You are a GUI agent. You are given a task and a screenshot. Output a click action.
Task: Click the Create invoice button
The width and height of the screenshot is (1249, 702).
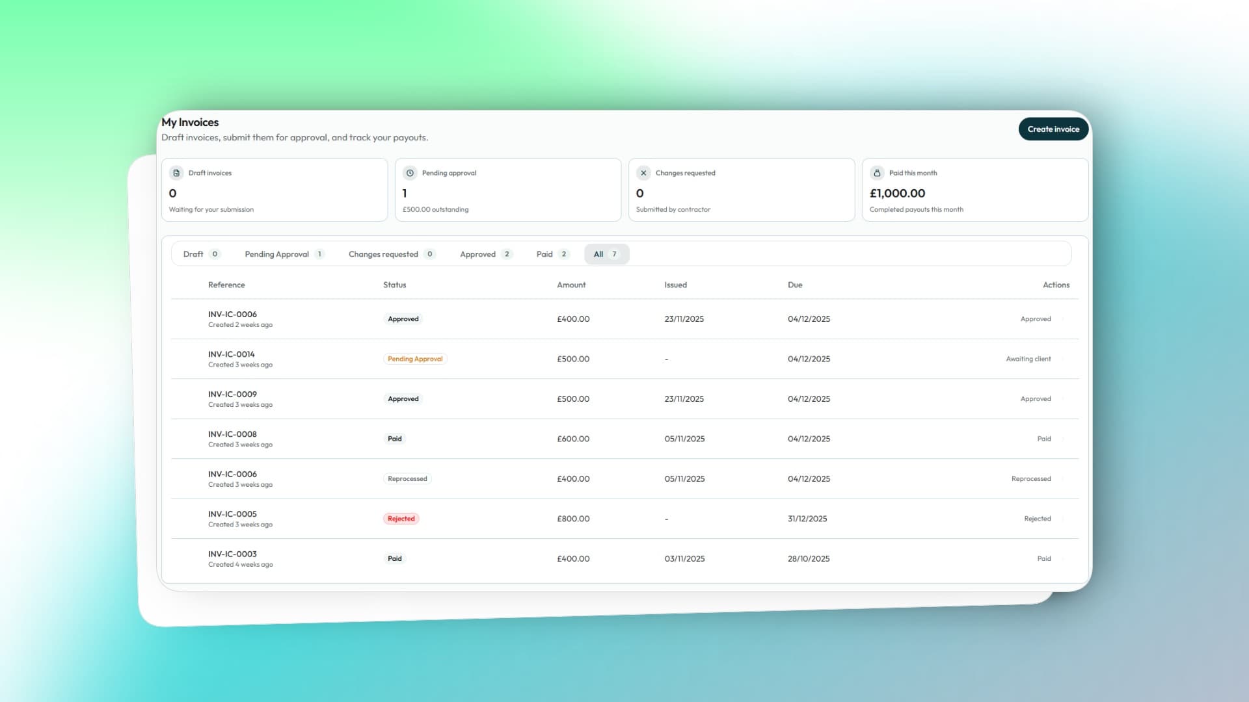point(1053,129)
